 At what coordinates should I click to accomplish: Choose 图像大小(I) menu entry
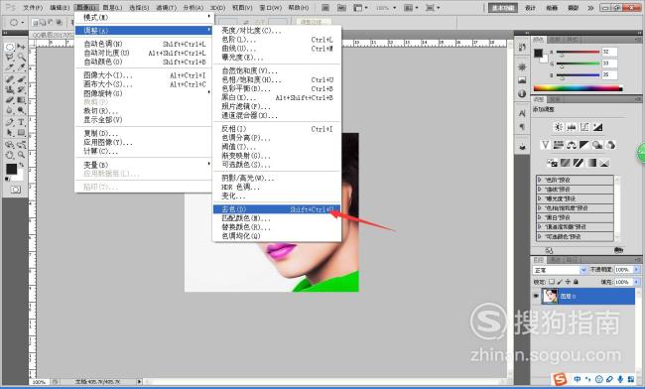click(x=144, y=75)
